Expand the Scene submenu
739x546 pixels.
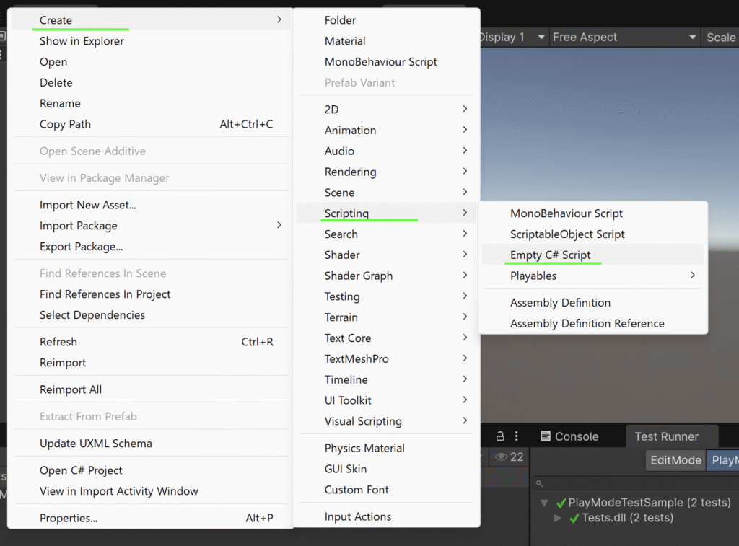pyautogui.click(x=387, y=192)
